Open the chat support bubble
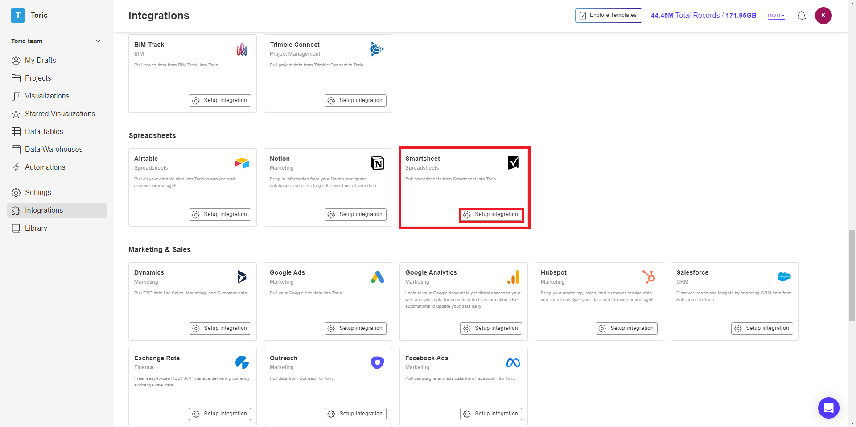Screen dimensions: 856x427 click(x=829, y=408)
